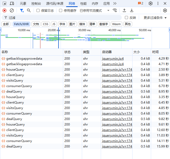Switch to the 元素 tab
This screenshot has width=170, height=159.
[x=23, y=4]
